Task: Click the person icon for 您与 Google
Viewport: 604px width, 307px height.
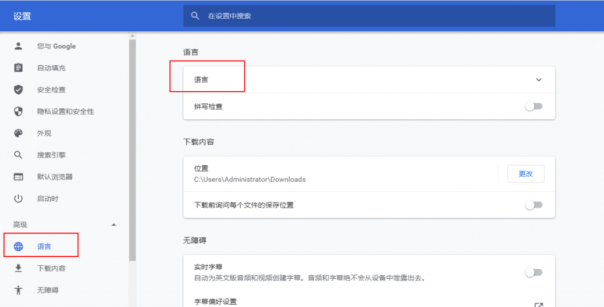Action: tap(18, 46)
